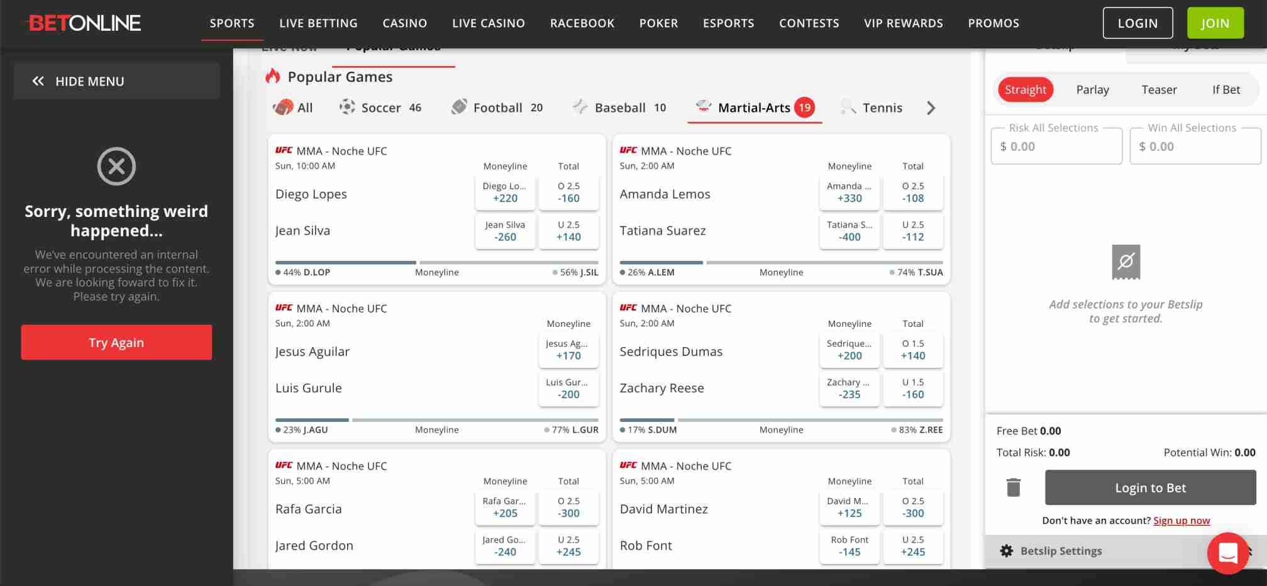Screen dimensions: 1267x586
Task: Click the Baseball bat icon
Action: 580,107
